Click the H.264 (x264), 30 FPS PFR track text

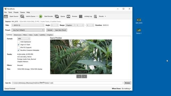[25, 54]
